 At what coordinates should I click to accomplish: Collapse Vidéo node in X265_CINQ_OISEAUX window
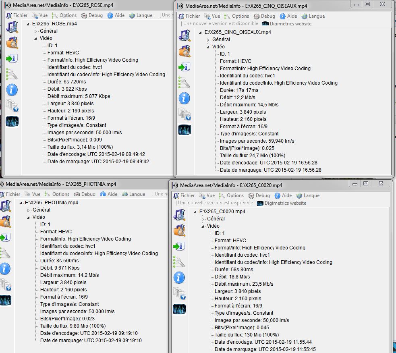tap(208, 47)
